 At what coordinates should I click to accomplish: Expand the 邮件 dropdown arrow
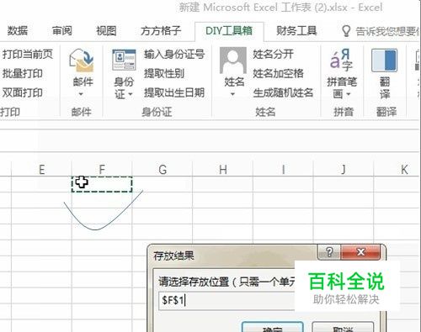click(x=81, y=94)
